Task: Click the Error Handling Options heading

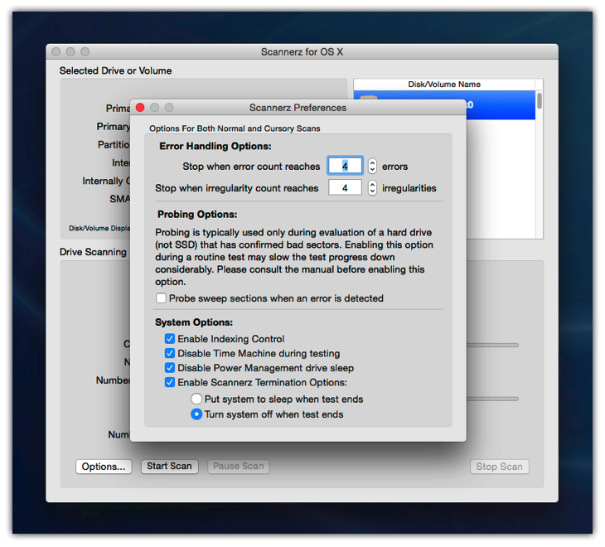Action: (x=215, y=146)
